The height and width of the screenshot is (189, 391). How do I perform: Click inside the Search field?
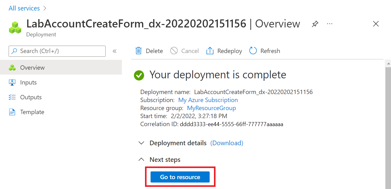57,51
